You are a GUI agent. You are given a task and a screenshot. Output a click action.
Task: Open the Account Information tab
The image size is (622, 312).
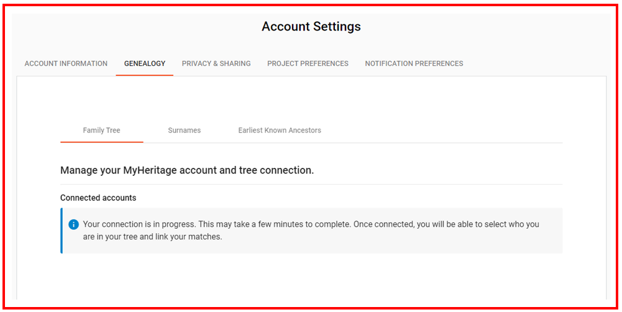pyautogui.click(x=66, y=63)
